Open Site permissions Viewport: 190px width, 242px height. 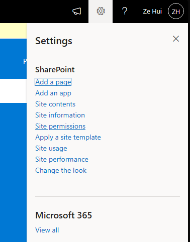[60, 126]
